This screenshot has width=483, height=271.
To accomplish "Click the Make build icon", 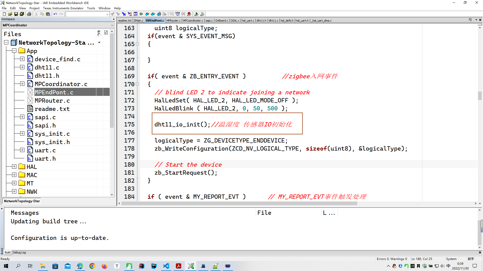I will click(178, 14).
